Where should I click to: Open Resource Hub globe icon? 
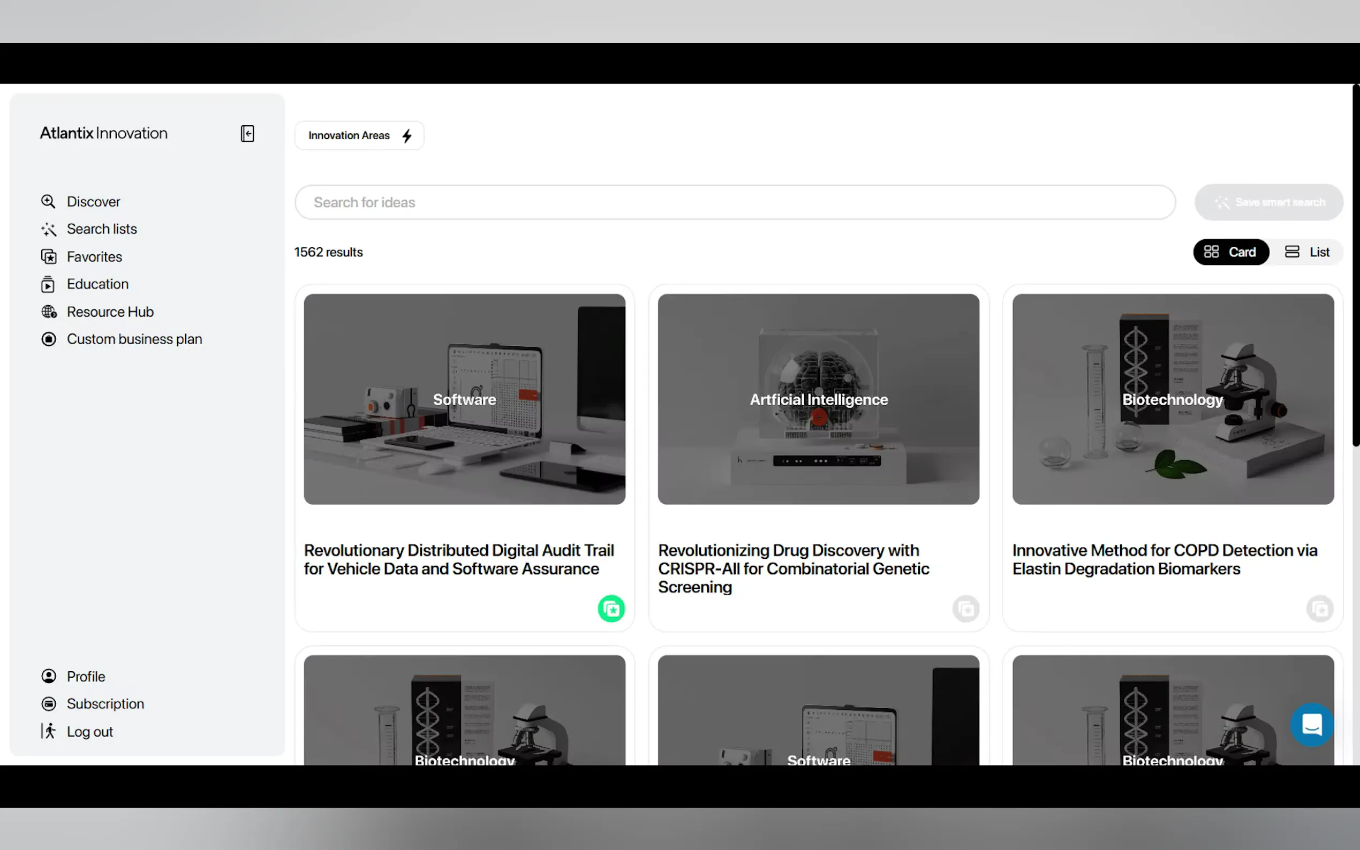point(48,312)
